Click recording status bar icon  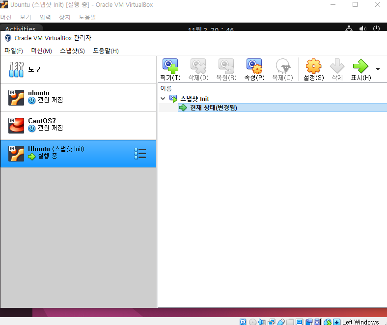pos(309,322)
